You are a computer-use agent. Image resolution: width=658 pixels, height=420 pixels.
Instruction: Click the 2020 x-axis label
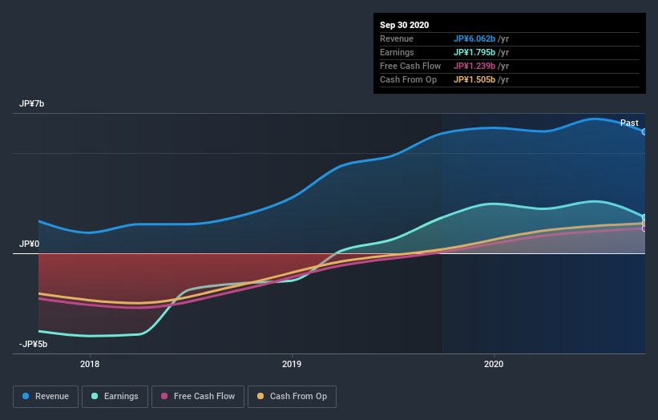click(494, 364)
